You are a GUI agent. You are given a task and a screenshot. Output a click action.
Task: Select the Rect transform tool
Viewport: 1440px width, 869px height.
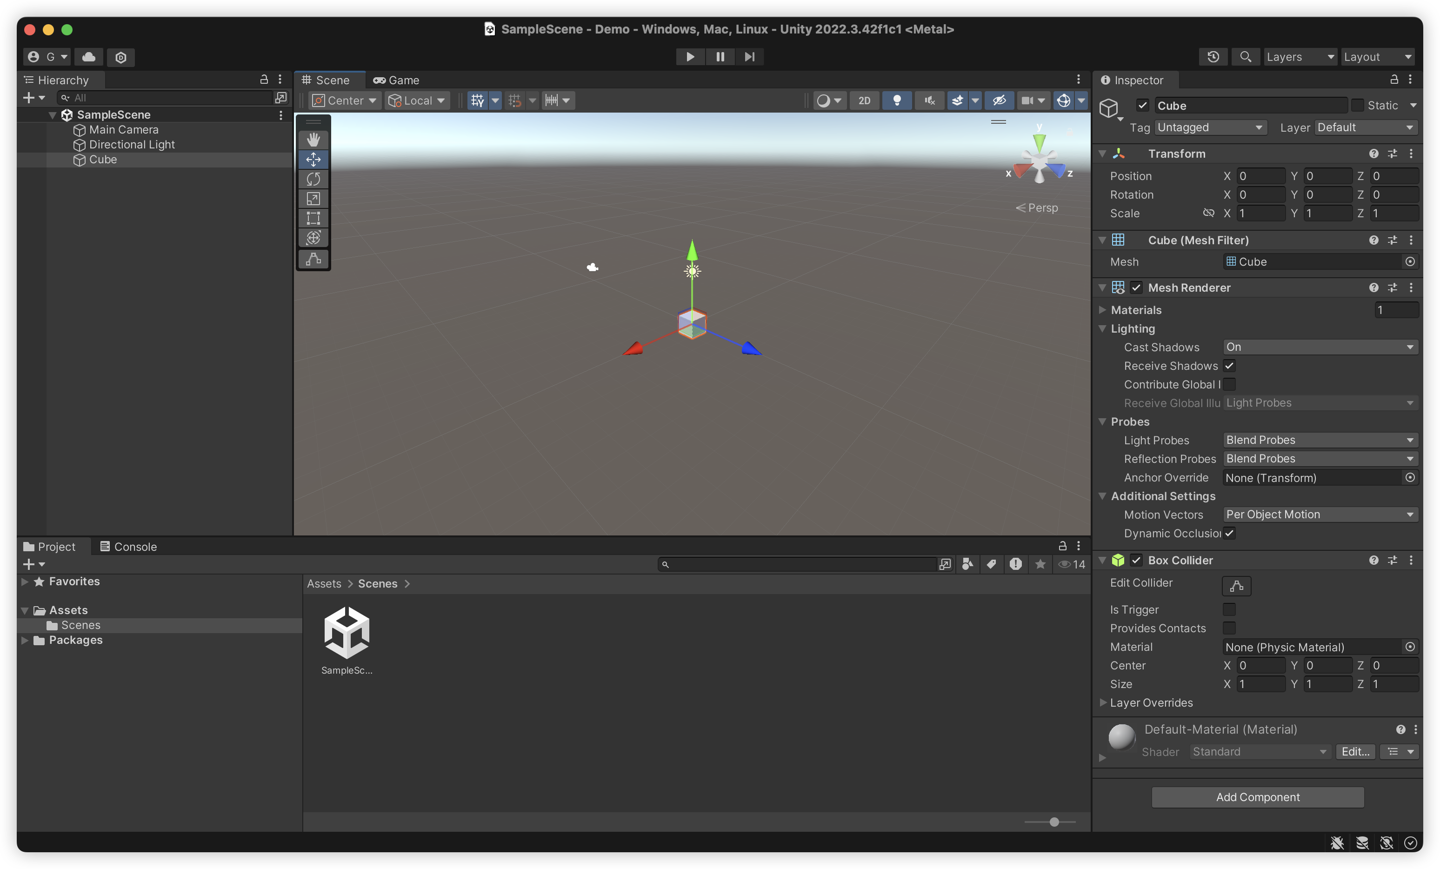(313, 218)
